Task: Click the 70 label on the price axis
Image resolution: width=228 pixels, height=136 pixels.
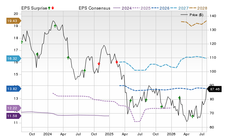Action: tap(212, 113)
